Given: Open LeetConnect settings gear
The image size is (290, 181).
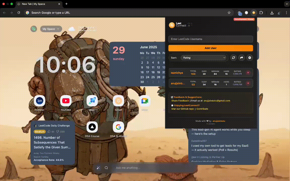Looking at the screenshot, I should click(x=250, y=58).
